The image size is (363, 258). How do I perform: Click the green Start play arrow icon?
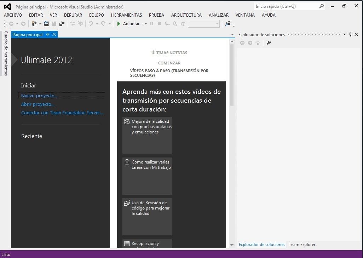click(119, 24)
